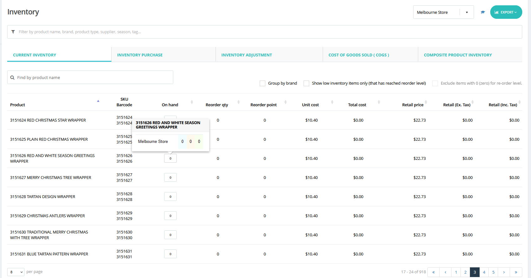The image size is (531, 278).
Task: Click on-hand box for 3151630 Traditional Merry Christmas
Action: coord(170,235)
